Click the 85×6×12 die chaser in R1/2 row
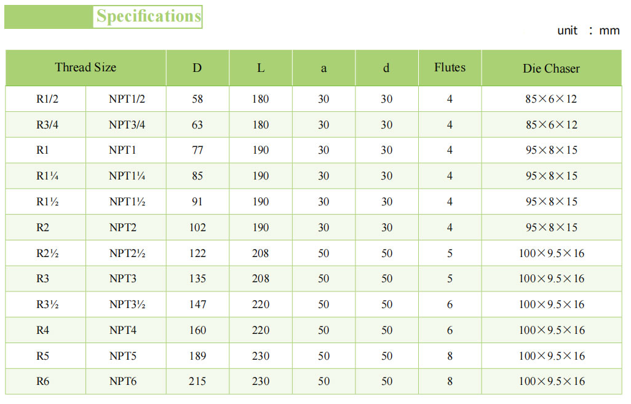 coord(551,99)
